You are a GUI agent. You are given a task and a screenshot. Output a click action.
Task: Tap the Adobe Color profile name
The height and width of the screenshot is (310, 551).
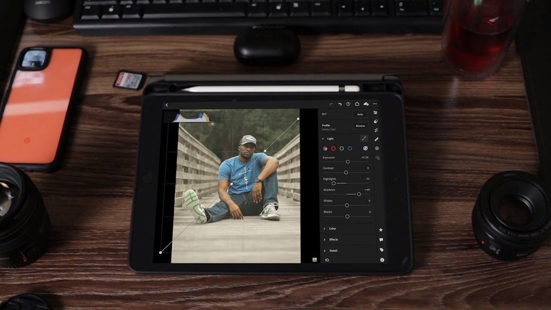329,129
